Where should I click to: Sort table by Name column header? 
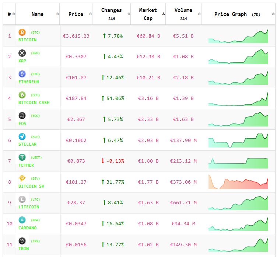click(37, 14)
